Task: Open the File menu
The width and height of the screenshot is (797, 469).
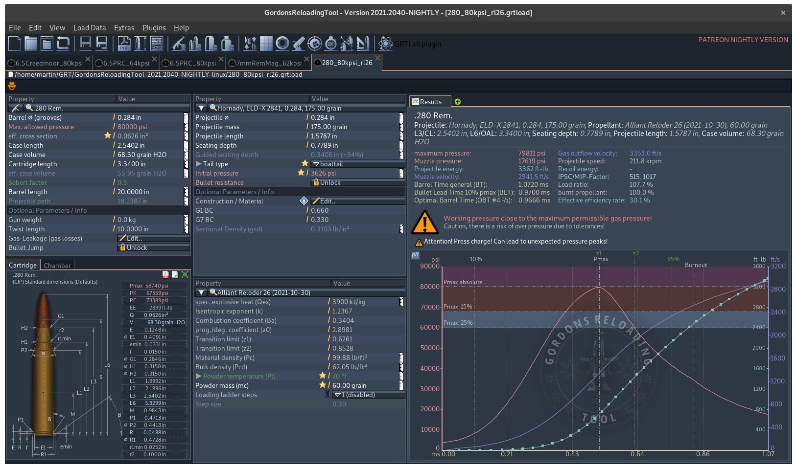Action: (x=15, y=28)
